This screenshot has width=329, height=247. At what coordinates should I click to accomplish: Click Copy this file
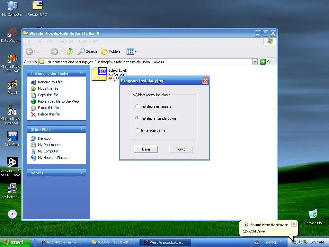click(48, 95)
